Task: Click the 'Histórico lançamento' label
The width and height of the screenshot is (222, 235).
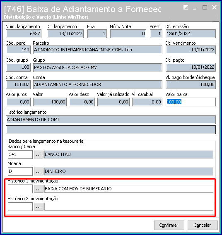Action: tap(26, 112)
